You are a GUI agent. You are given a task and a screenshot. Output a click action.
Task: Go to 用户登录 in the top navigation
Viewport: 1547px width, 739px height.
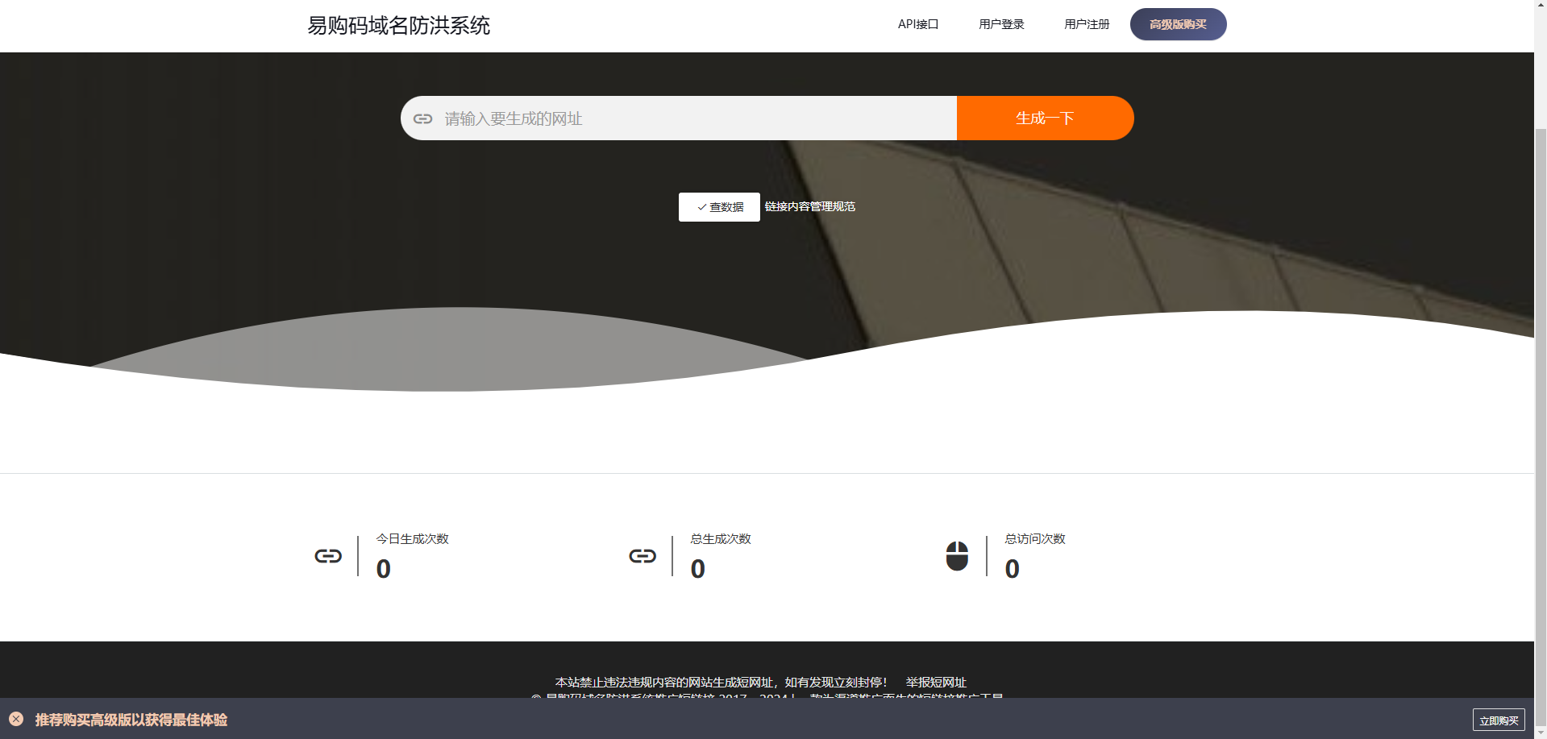tap(1001, 24)
